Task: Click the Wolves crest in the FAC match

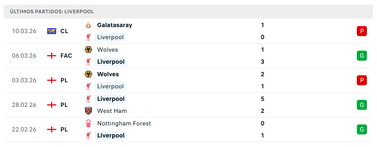Action: point(88,50)
